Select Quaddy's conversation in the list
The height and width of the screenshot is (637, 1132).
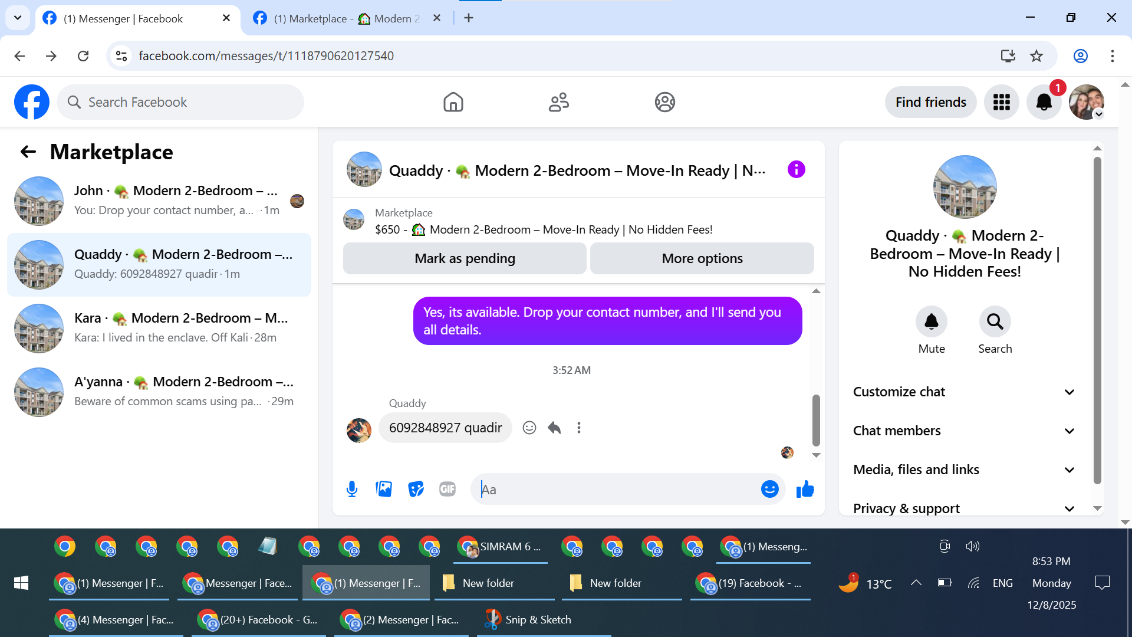159,265
